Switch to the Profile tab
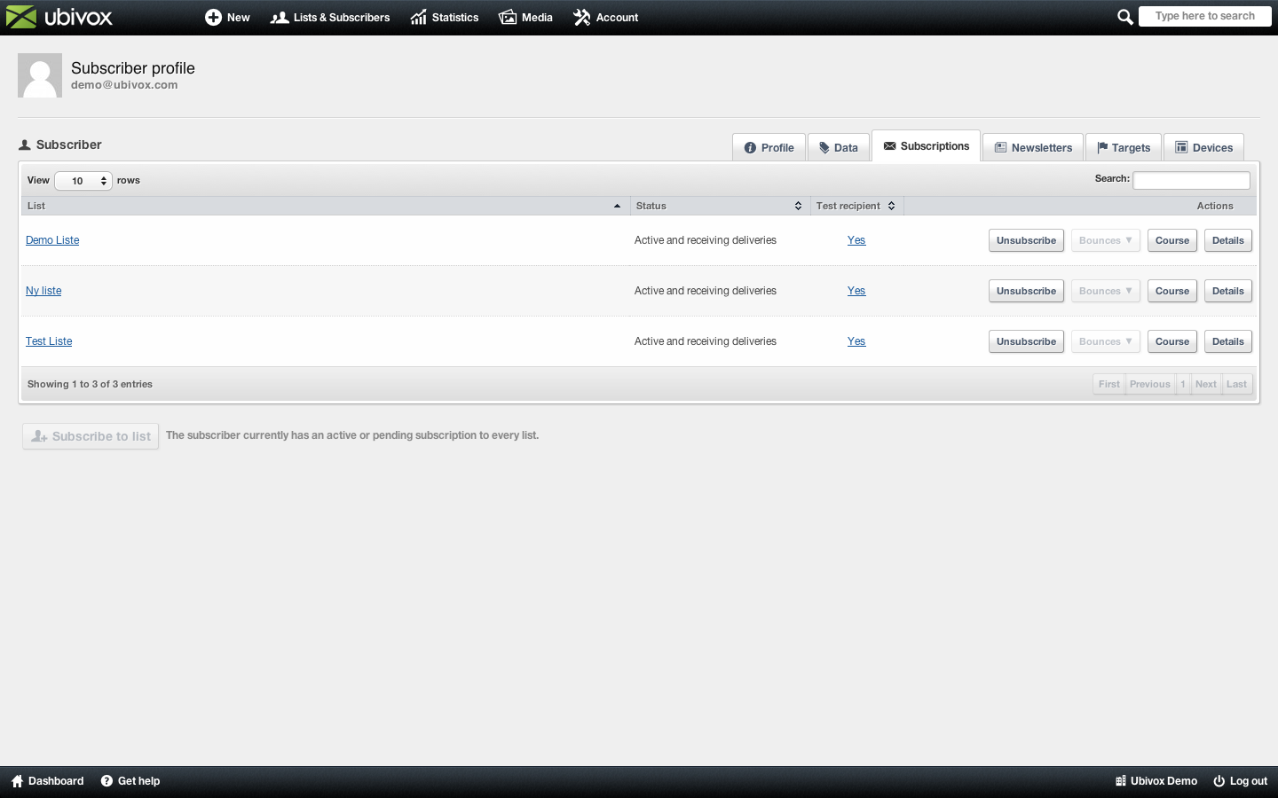 [x=769, y=147]
